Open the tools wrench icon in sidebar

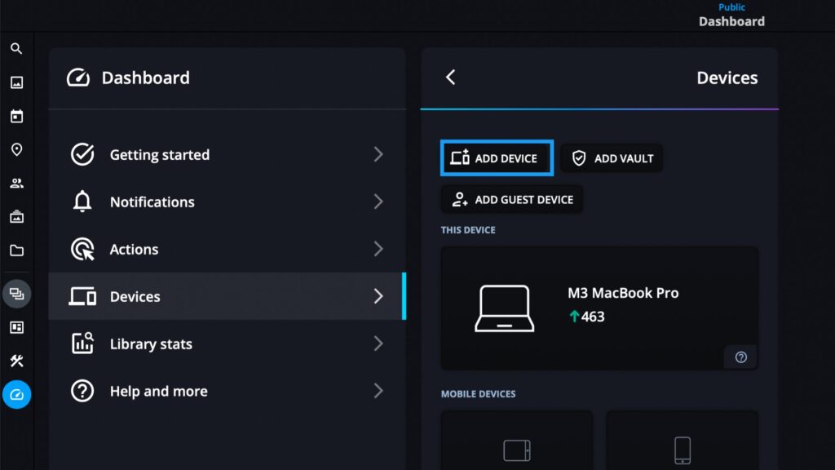coord(16,361)
